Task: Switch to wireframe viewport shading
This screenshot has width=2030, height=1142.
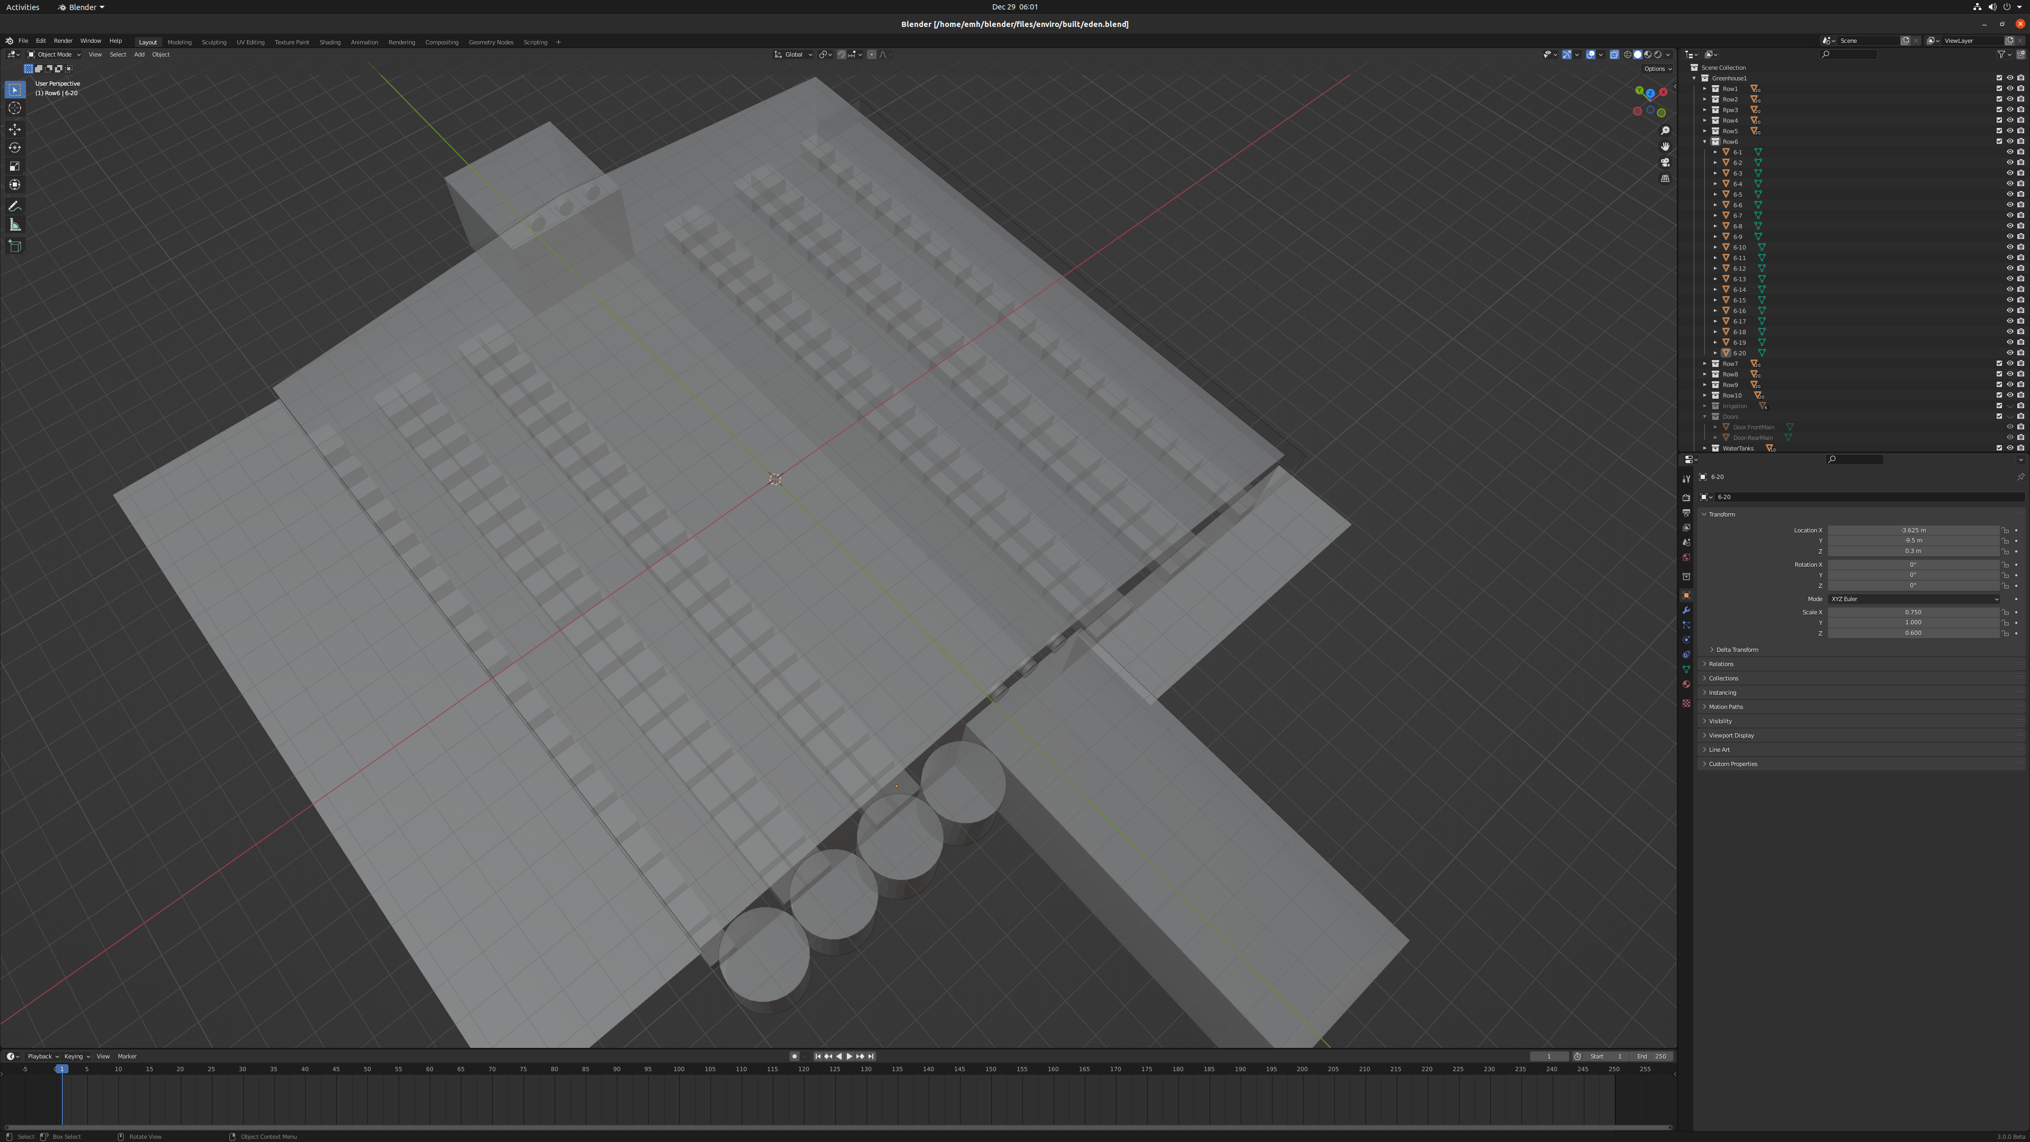Action: tap(1627, 54)
